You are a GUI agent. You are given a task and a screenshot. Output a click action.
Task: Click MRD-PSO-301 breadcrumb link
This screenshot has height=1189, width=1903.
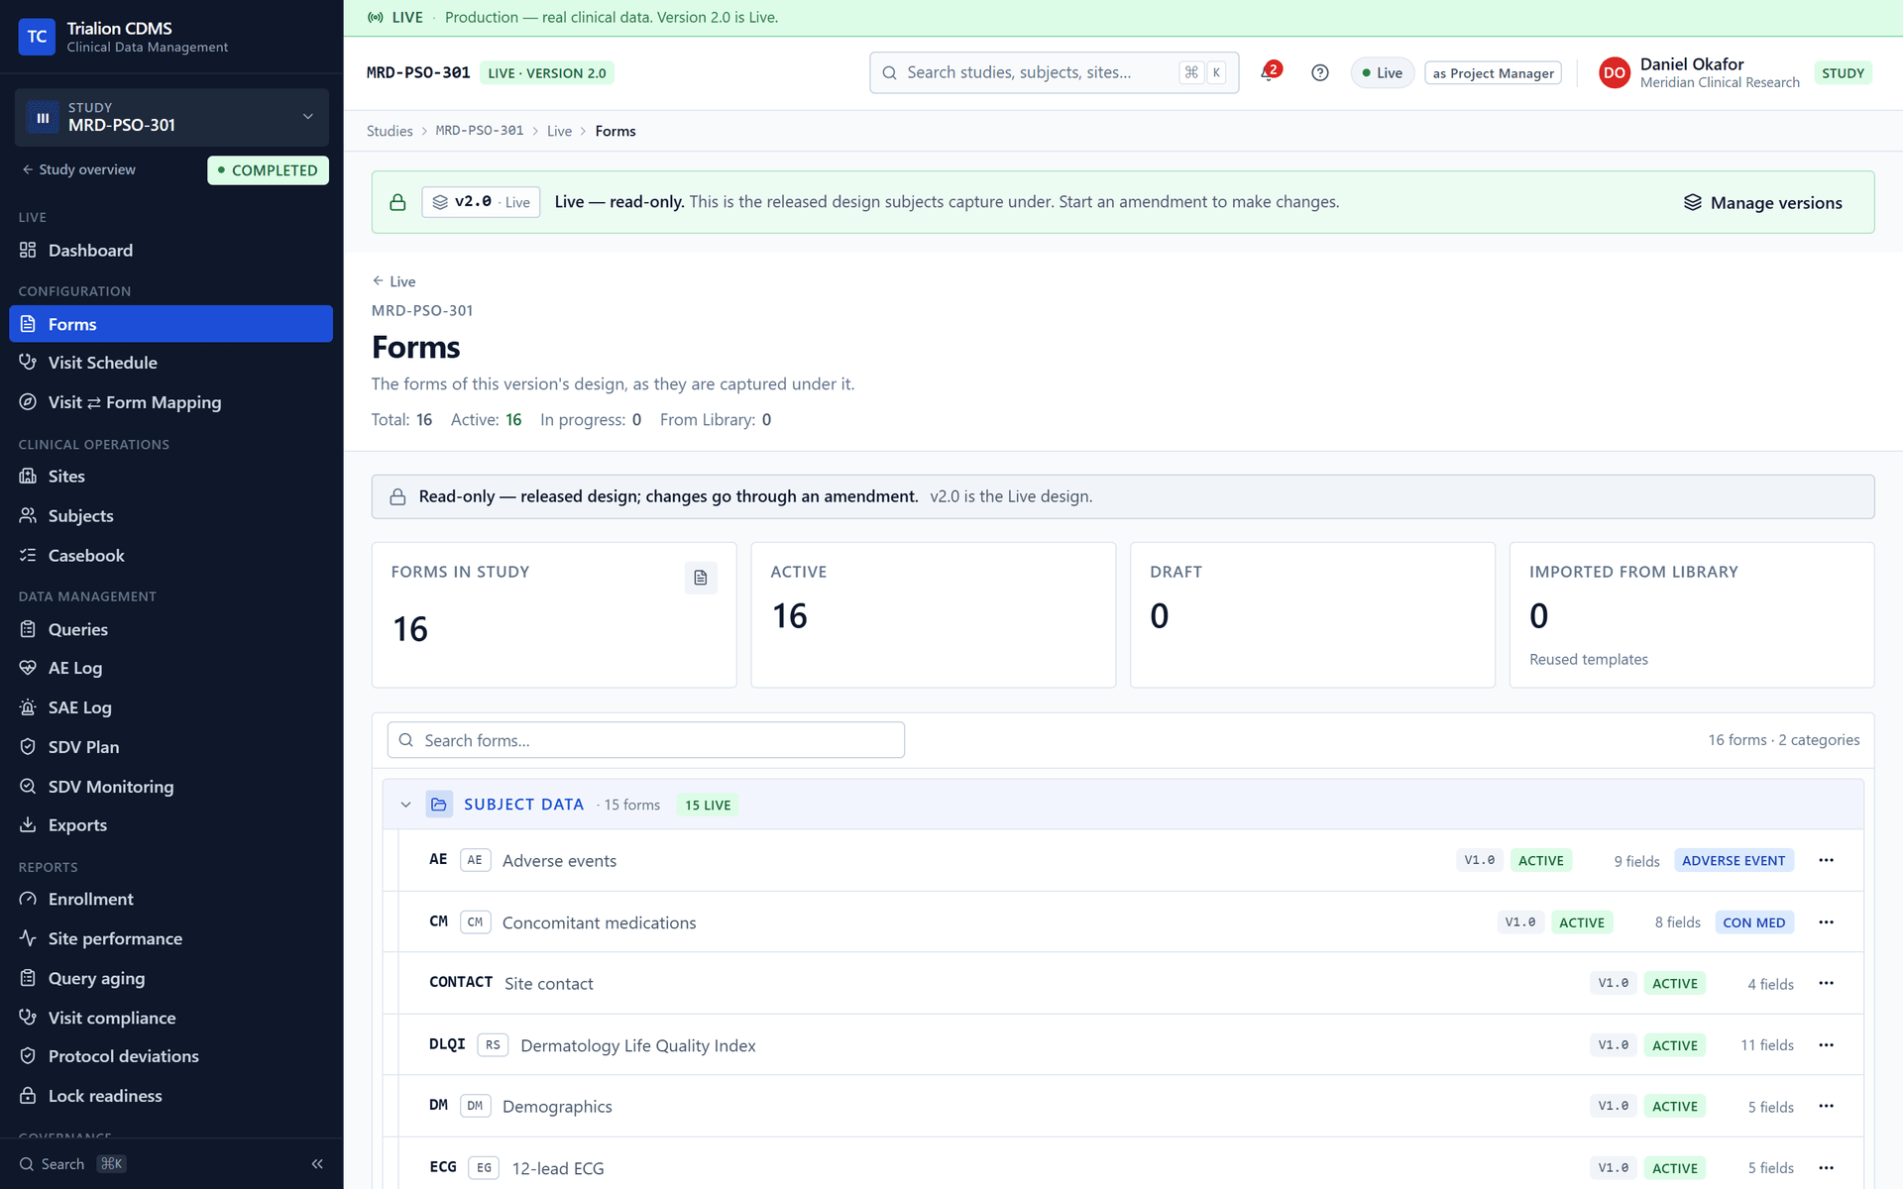tap(480, 131)
